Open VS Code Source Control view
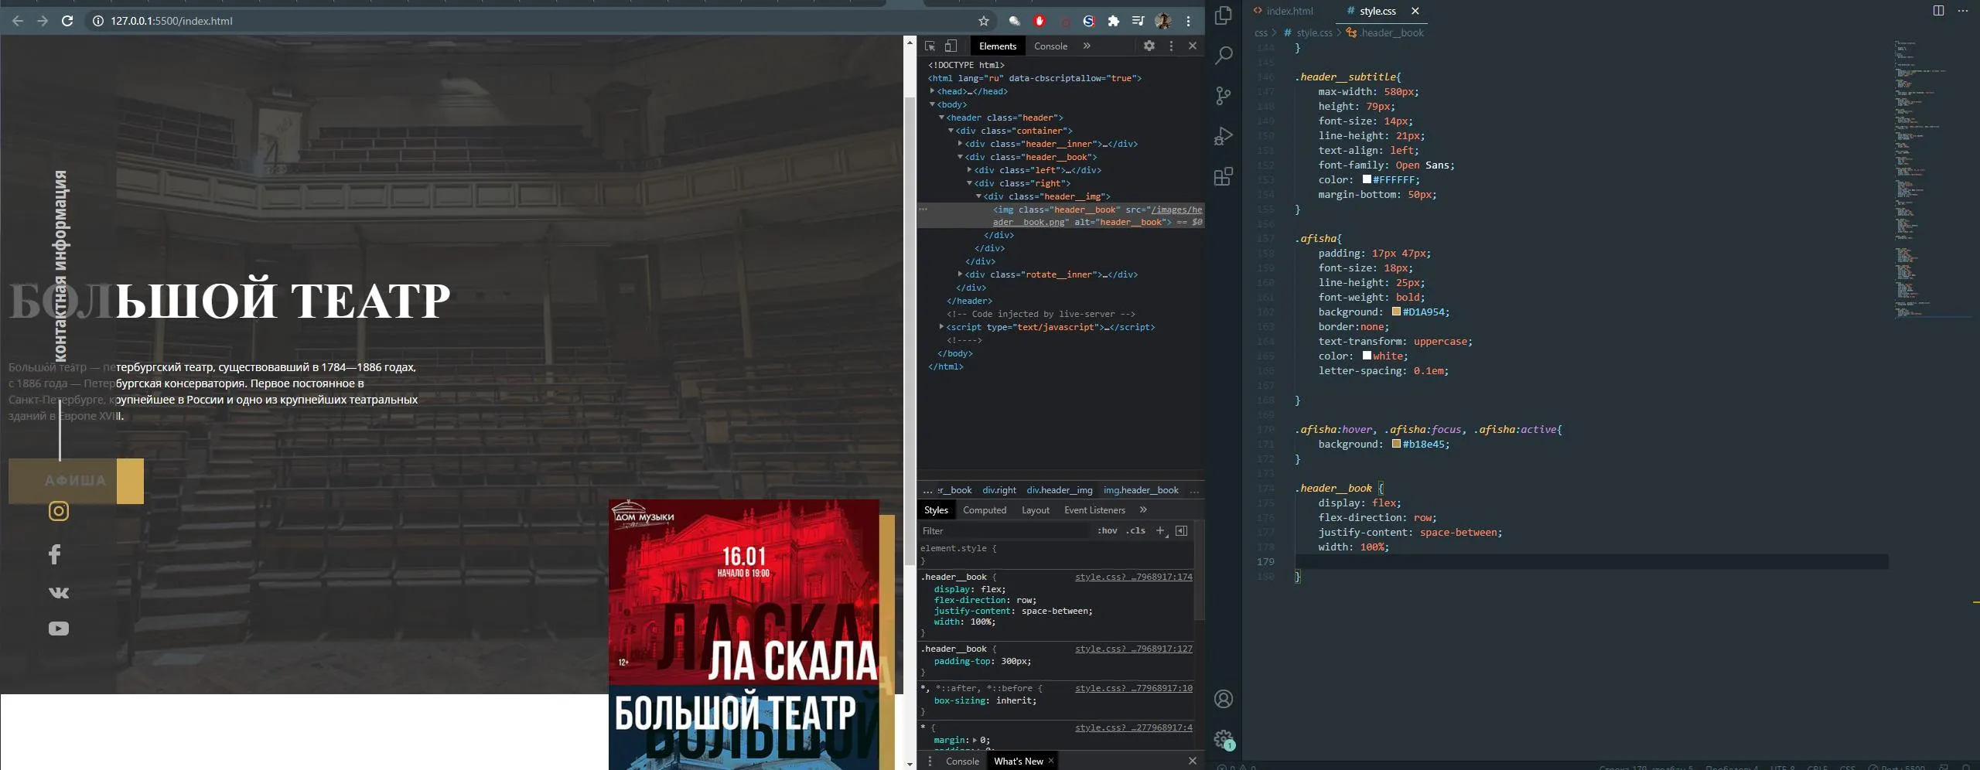Viewport: 1980px width, 770px height. click(1224, 96)
